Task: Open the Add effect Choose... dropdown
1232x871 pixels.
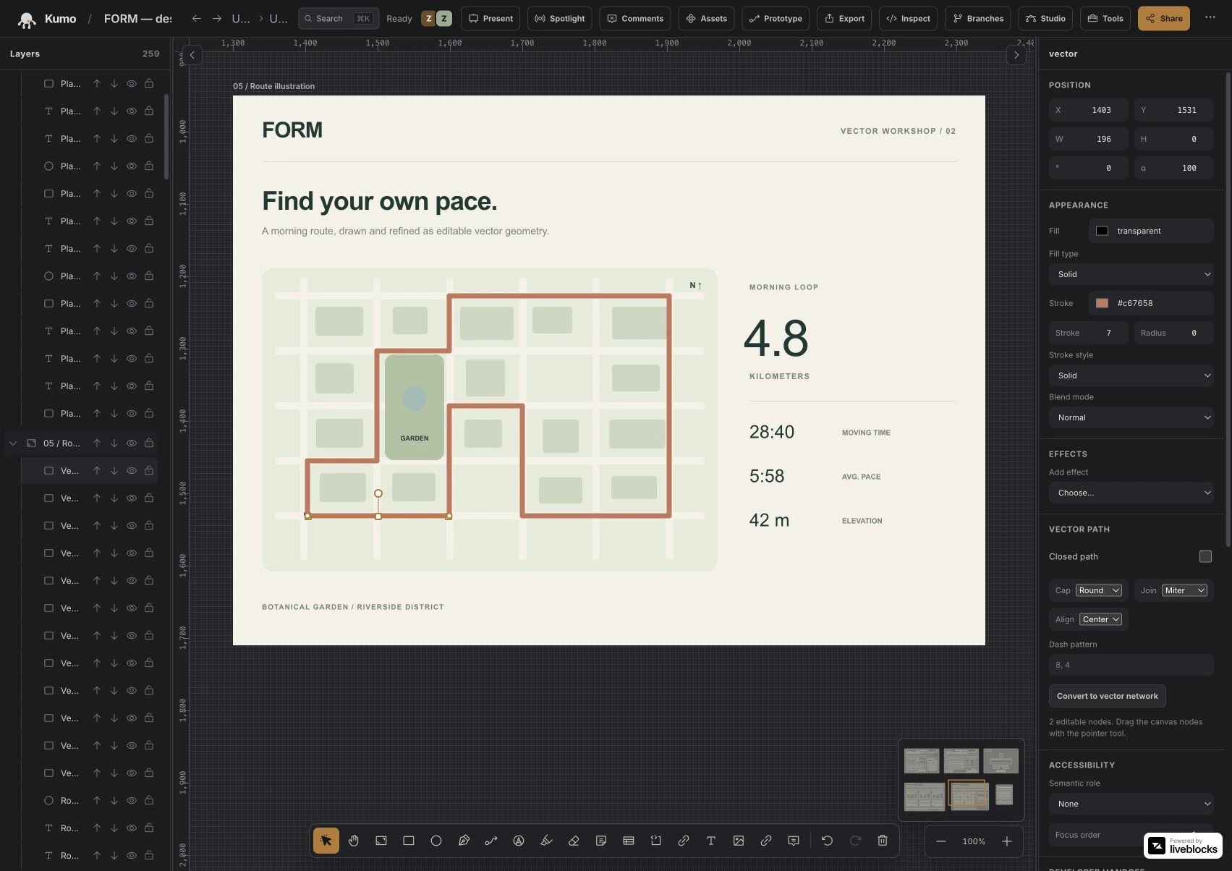Action: click(x=1131, y=493)
